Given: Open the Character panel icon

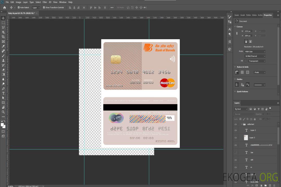Looking at the screenshot, I should tap(229, 29).
